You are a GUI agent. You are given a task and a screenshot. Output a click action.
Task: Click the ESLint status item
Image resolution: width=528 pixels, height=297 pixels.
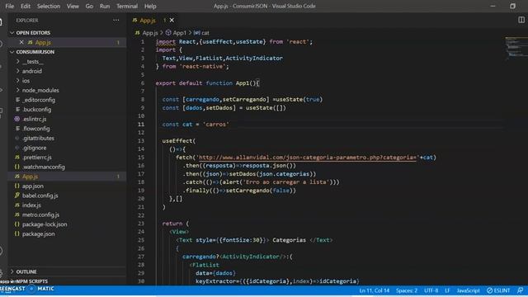coord(498,290)
